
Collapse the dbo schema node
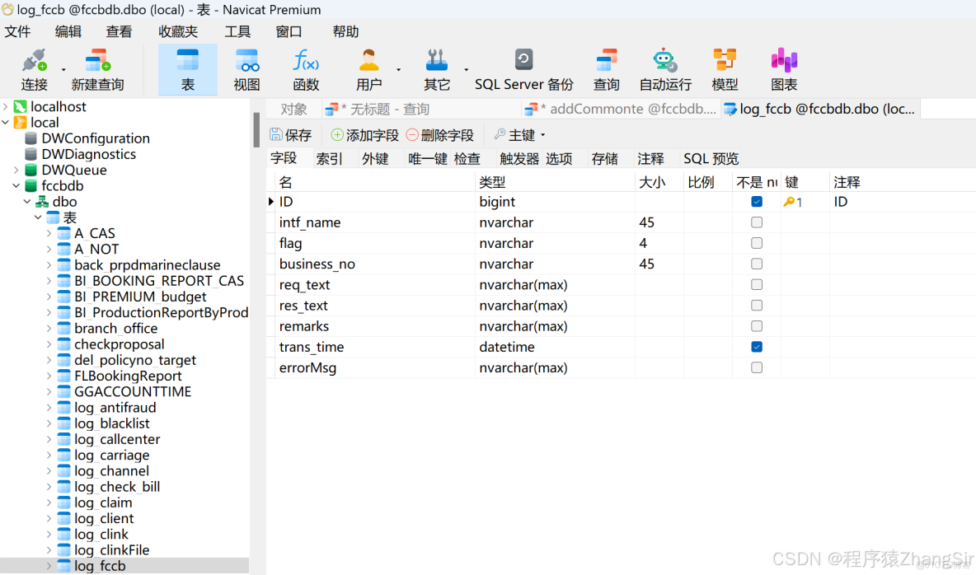click(26, 201)
